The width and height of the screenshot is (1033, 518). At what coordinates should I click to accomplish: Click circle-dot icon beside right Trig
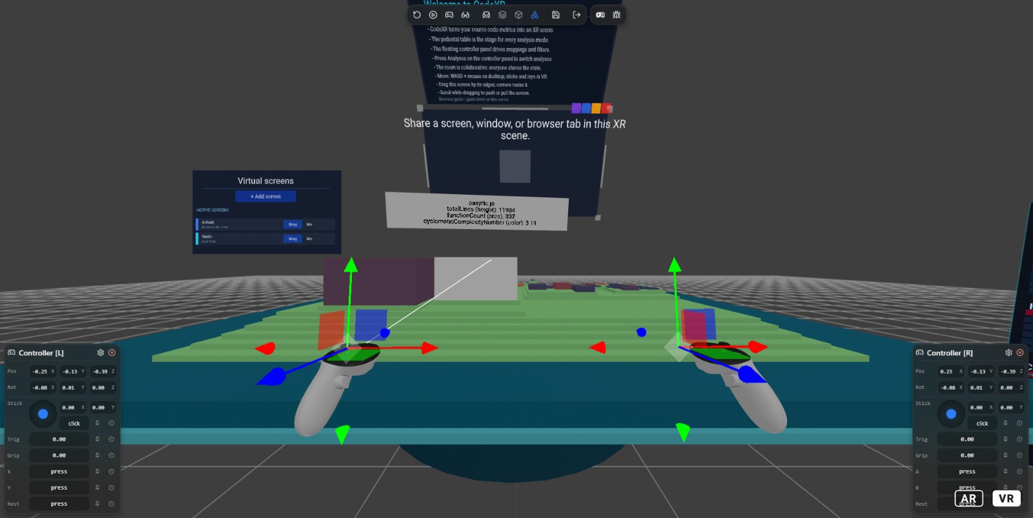tap(1019, 439)
